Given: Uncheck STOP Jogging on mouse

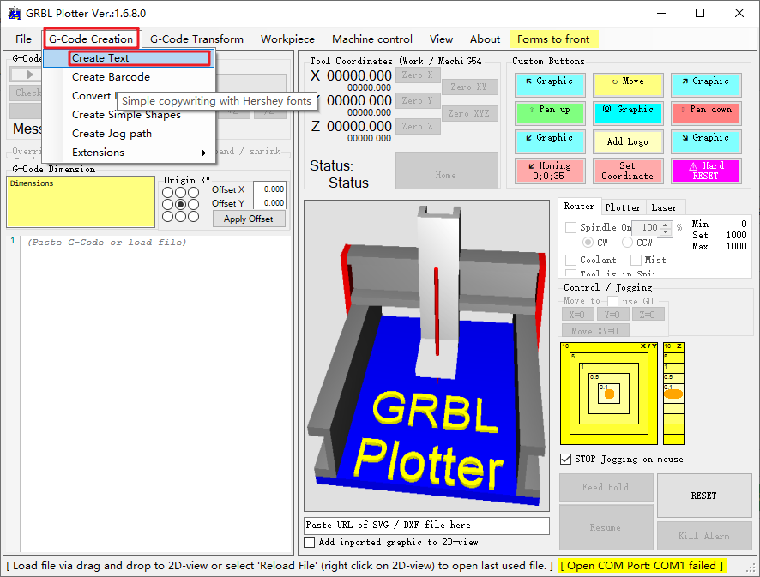Looking at the screenshot, I should click(565, 460).
